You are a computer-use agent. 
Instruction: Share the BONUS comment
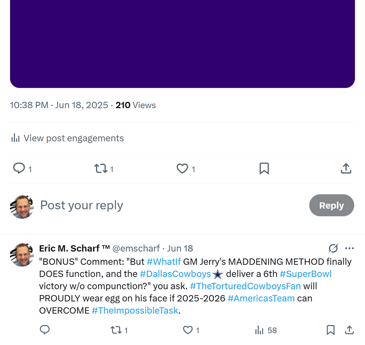point(349,330)
